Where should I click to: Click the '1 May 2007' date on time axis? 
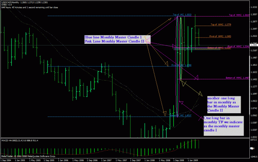(x=121, y=160)
